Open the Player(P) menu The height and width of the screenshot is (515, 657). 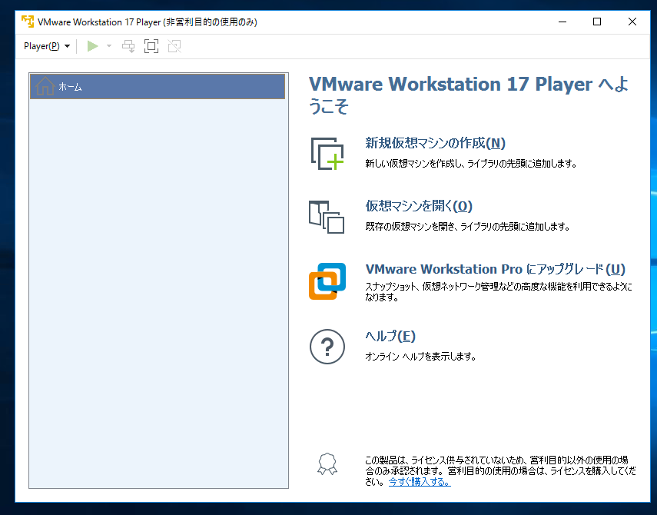point(47,46)
